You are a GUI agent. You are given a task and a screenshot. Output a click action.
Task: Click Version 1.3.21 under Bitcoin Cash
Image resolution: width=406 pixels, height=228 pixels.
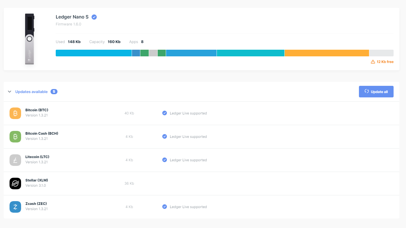click(x=36, y=139)
